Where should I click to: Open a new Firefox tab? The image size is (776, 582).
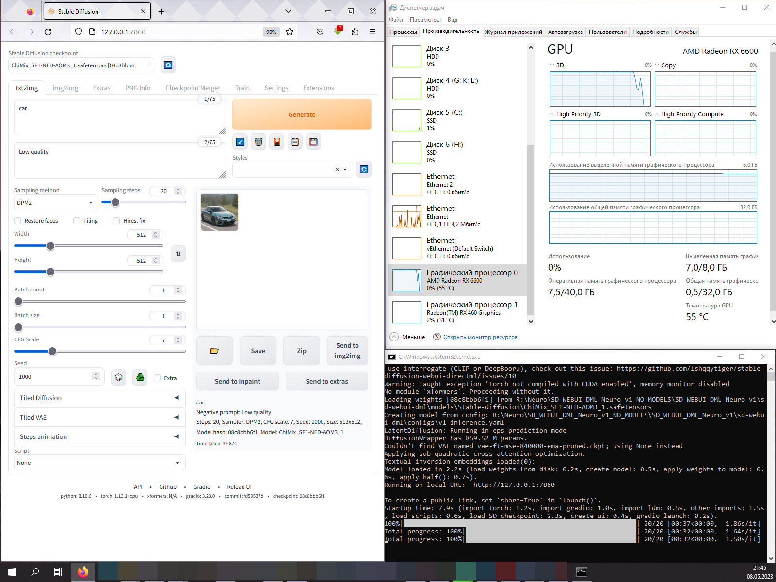tap(162, 11)
